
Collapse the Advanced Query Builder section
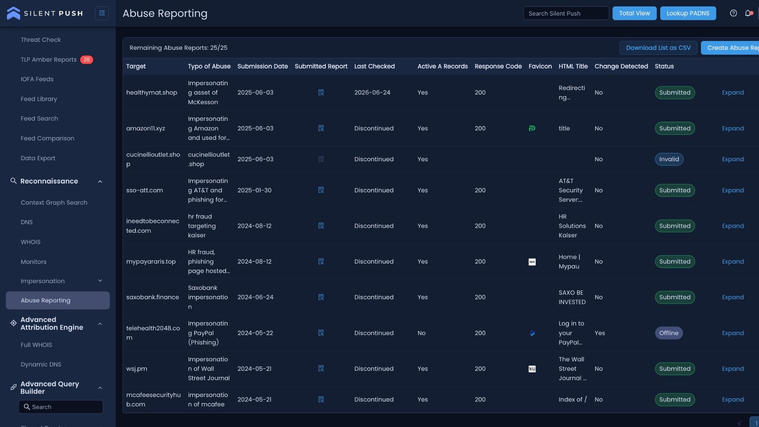pyautogui.click(x=100, y=388)
